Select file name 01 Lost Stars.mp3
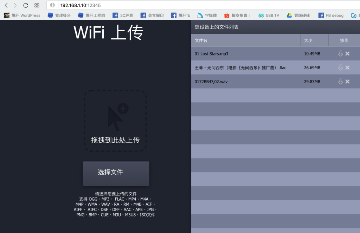 [211, 54]
